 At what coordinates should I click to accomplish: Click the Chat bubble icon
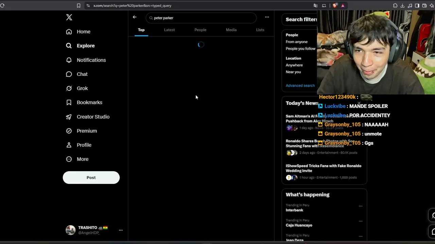click(x=69, y=74)
